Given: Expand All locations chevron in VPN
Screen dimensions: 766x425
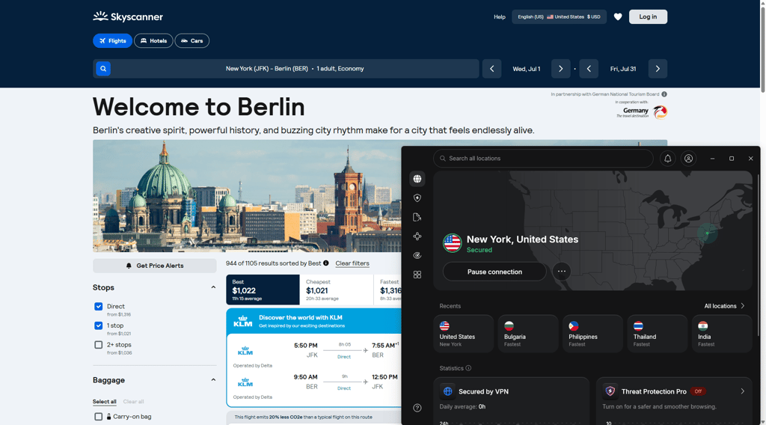Looking at the screenshot, I should tap(743, 306).
